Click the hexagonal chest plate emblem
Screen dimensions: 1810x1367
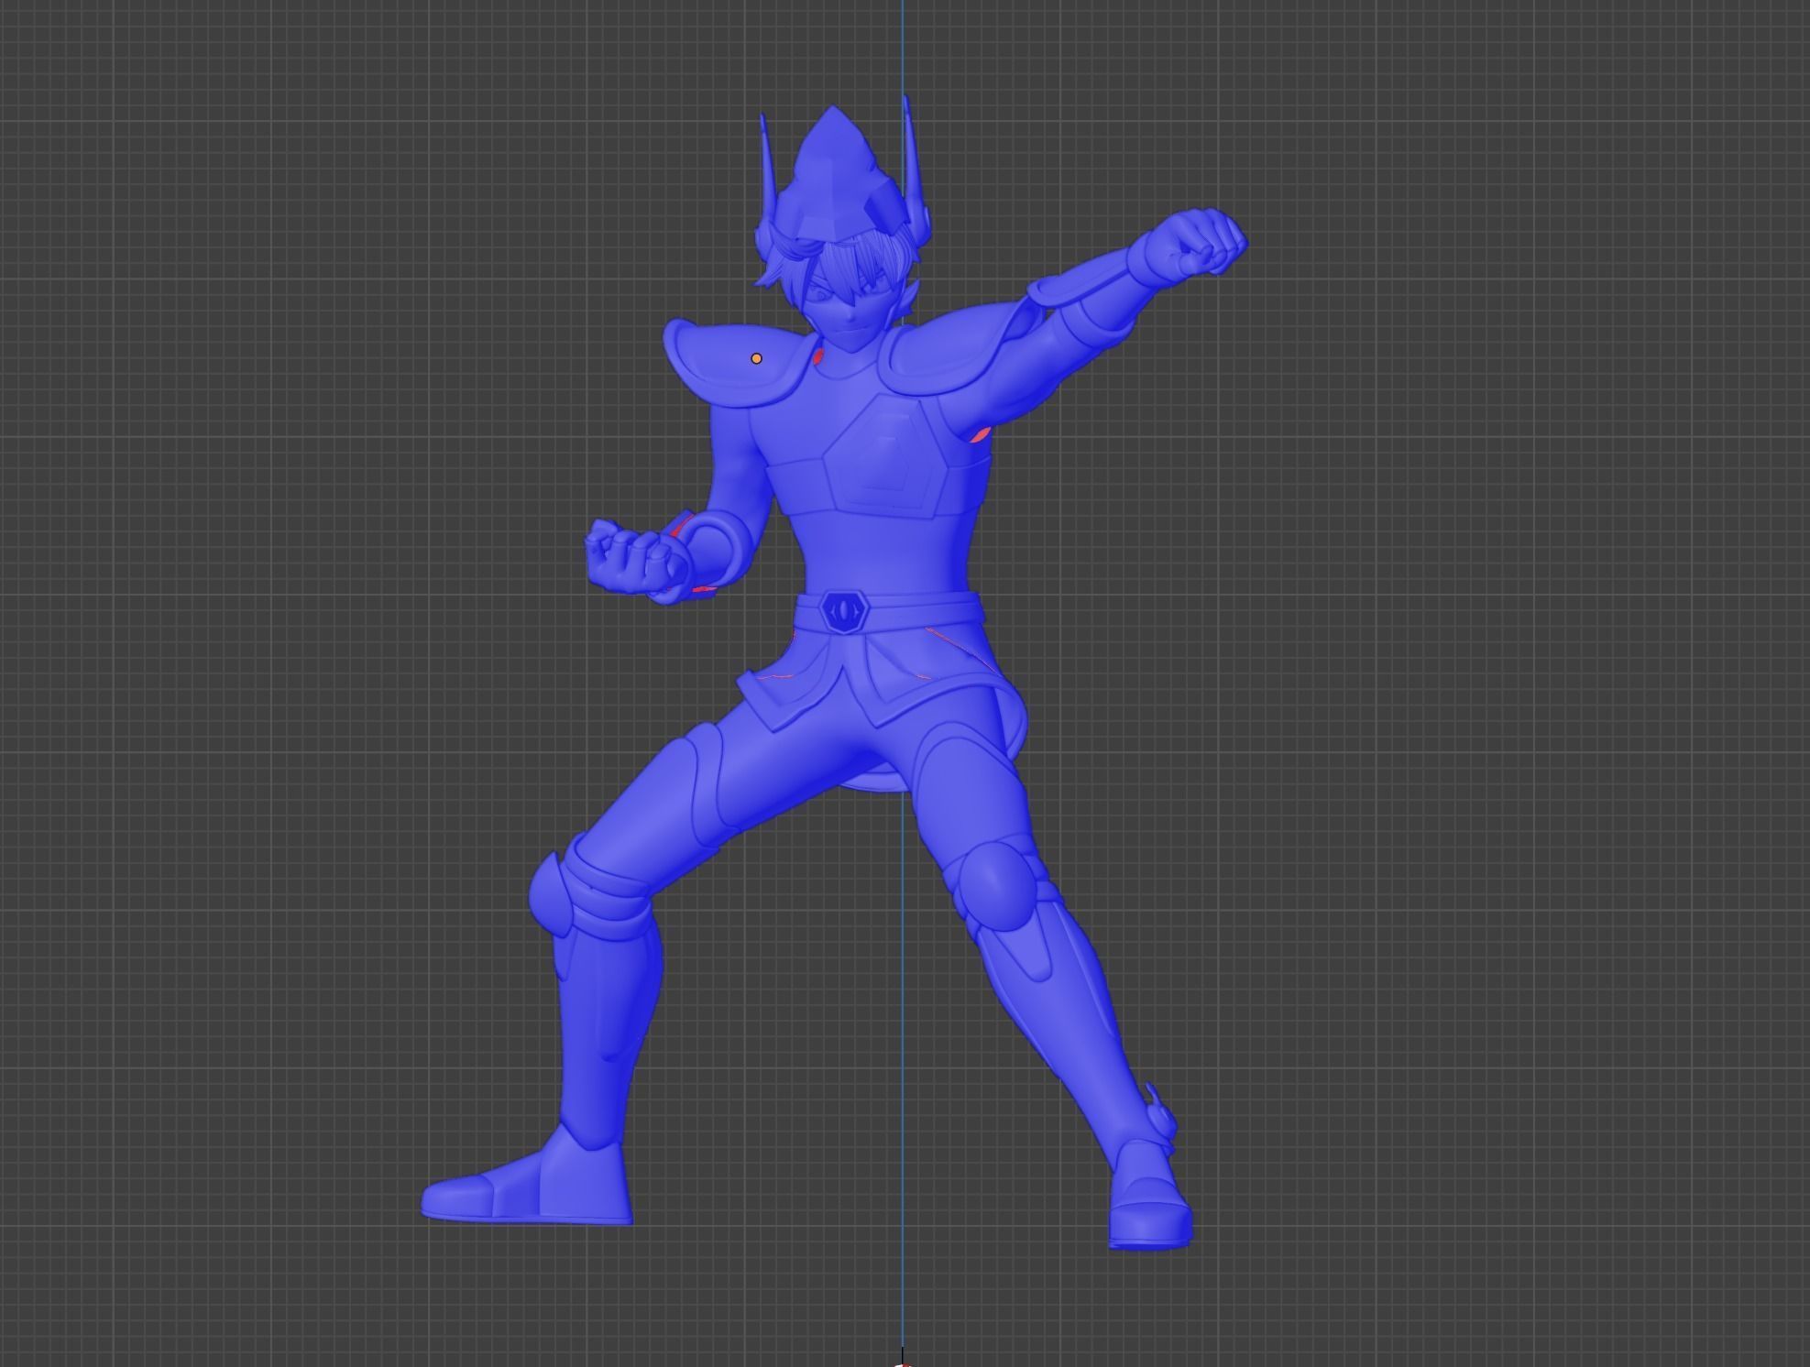pyautogui.click(x=886, y=457)
